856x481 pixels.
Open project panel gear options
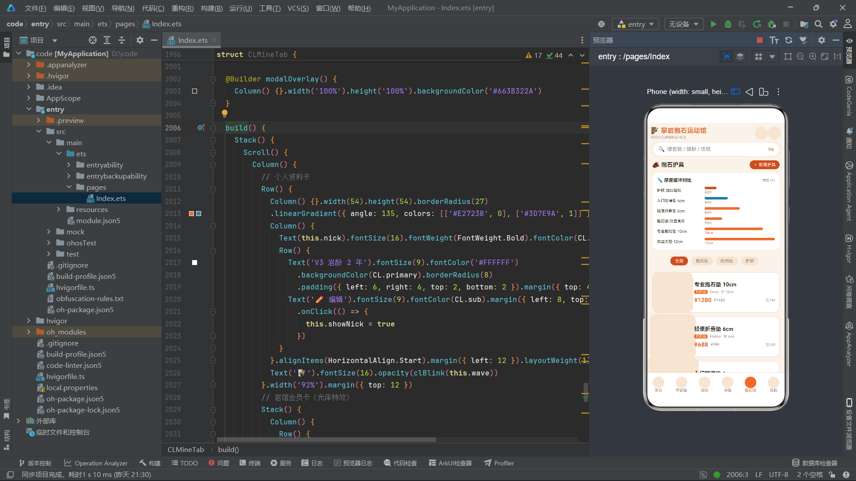(x=140, y=40)
